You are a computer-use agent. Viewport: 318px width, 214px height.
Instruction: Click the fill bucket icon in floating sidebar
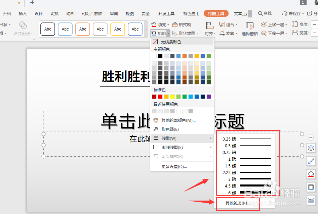pyautogui.click(x=311, y=174)
